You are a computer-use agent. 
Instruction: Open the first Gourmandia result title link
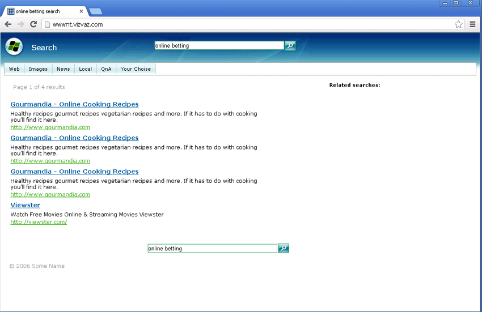click(x=74, y=104)
